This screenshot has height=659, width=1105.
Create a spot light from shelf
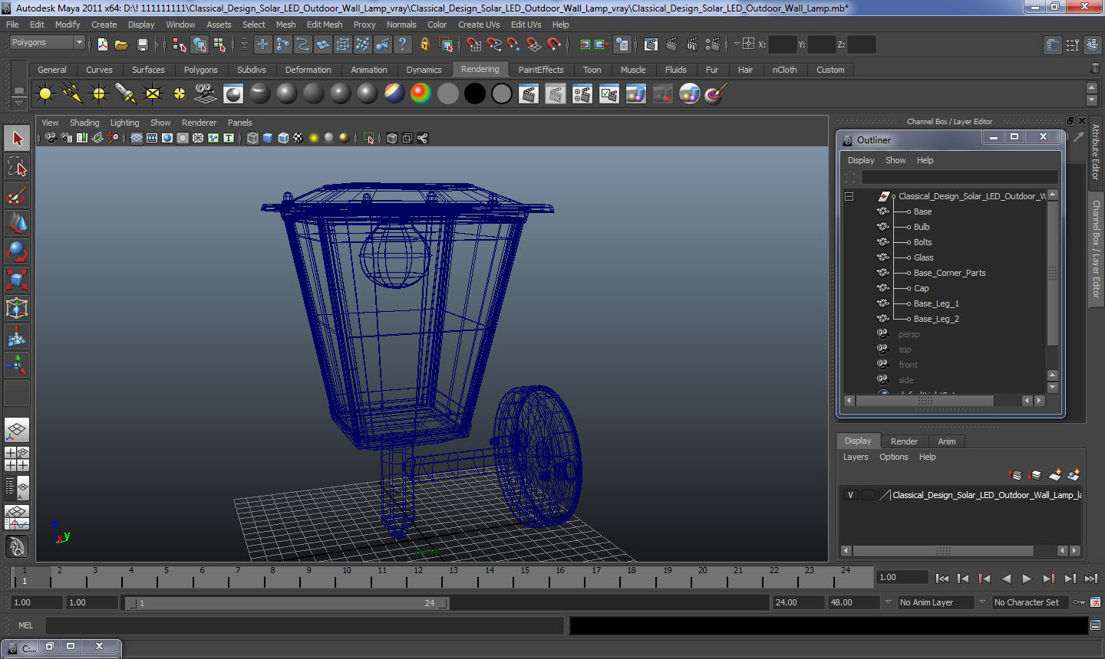click(x=126, y=94)
